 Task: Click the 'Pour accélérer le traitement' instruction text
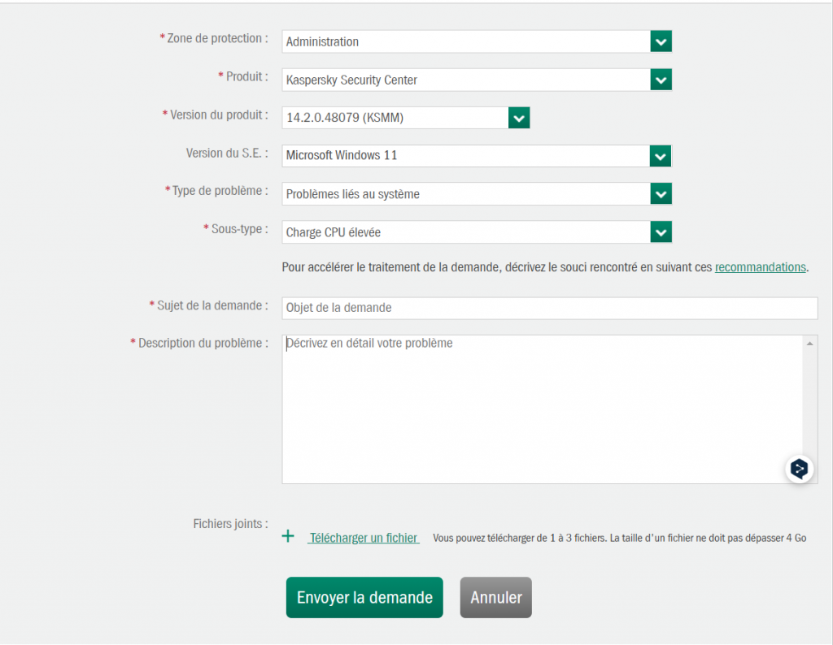pos(497,267)
